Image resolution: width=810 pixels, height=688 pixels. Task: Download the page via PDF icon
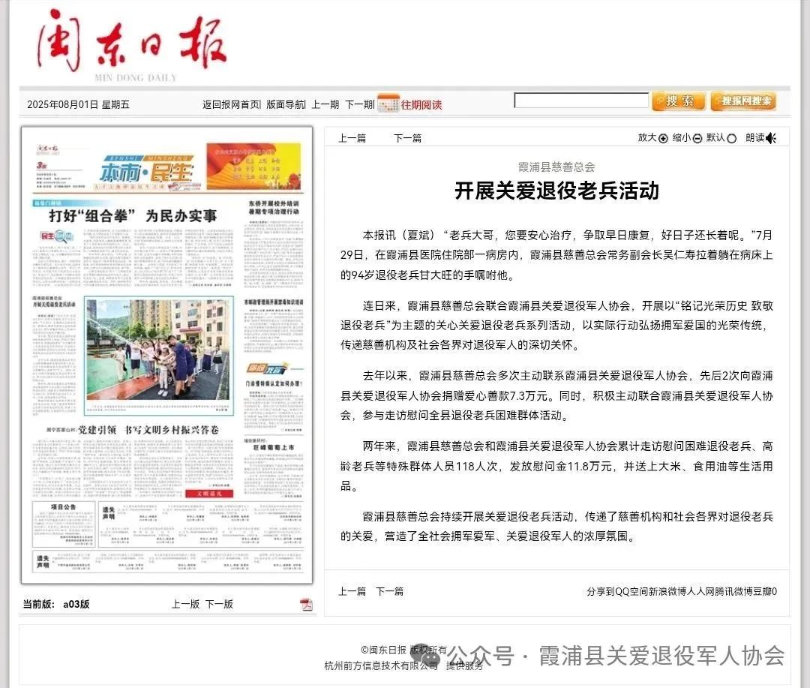click(306, 605)
